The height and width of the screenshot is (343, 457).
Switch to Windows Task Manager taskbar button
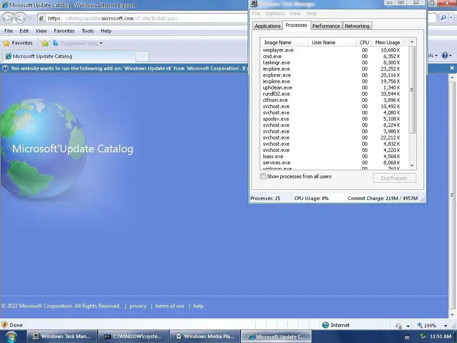point(62,336)
